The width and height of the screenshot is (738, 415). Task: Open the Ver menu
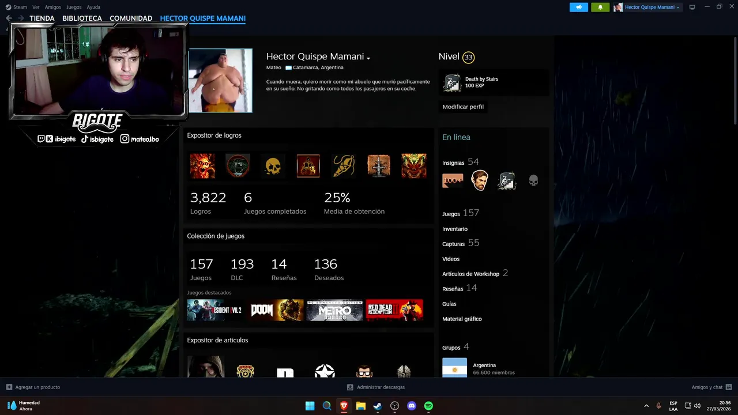(36, 7)
